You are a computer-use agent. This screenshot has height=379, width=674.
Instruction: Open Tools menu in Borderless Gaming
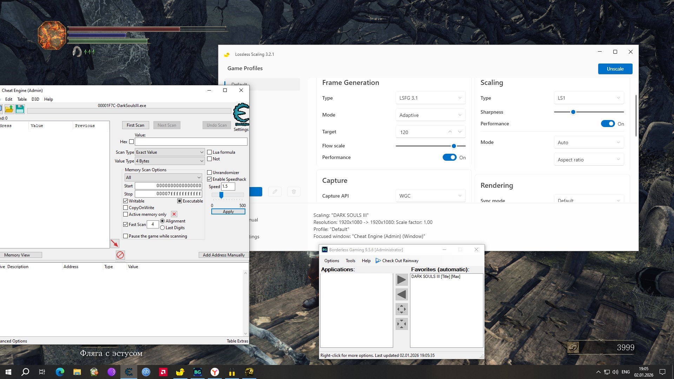coord(350,261)
